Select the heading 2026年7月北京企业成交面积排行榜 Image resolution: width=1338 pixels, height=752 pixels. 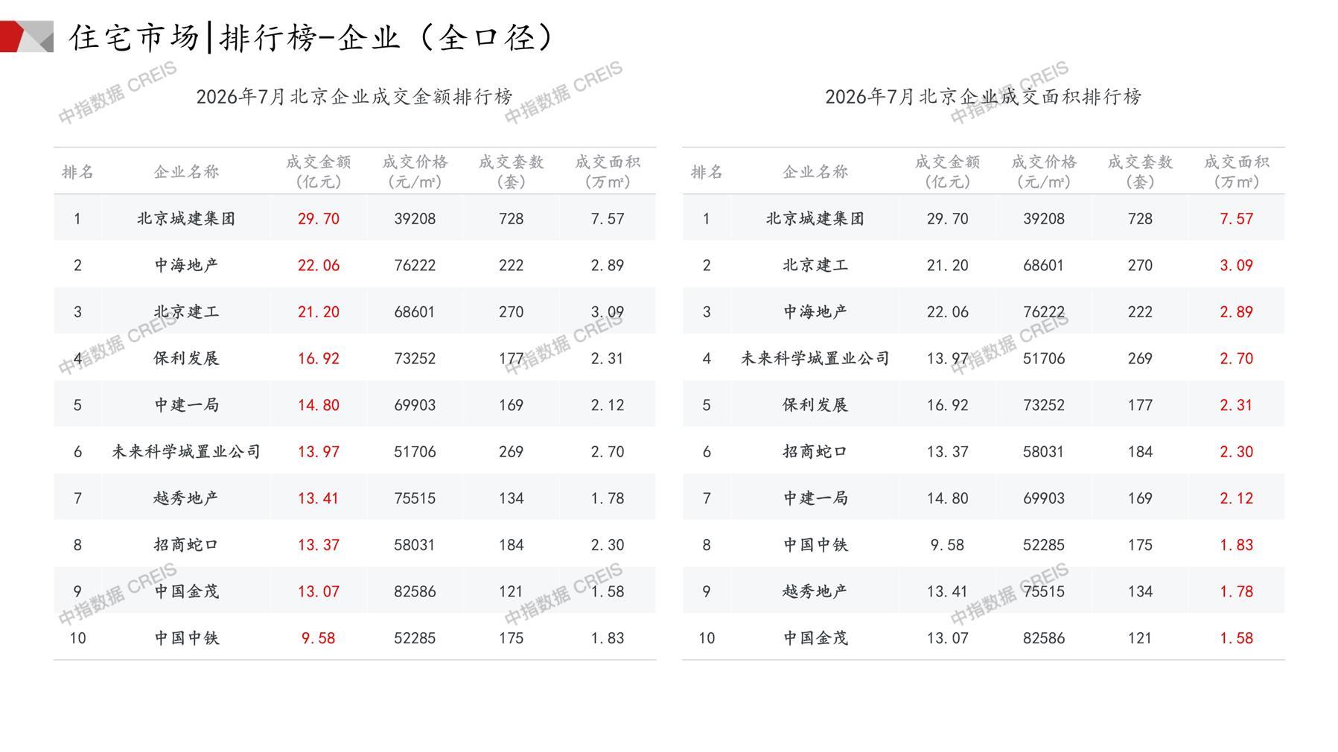(x=984, y=97)
